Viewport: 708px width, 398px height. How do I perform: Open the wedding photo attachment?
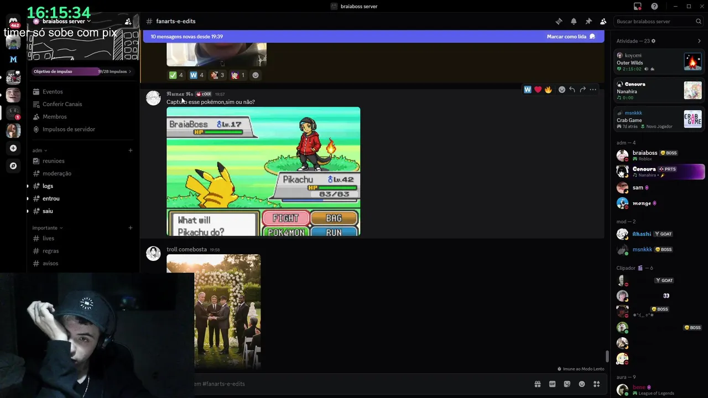point(214,311)
